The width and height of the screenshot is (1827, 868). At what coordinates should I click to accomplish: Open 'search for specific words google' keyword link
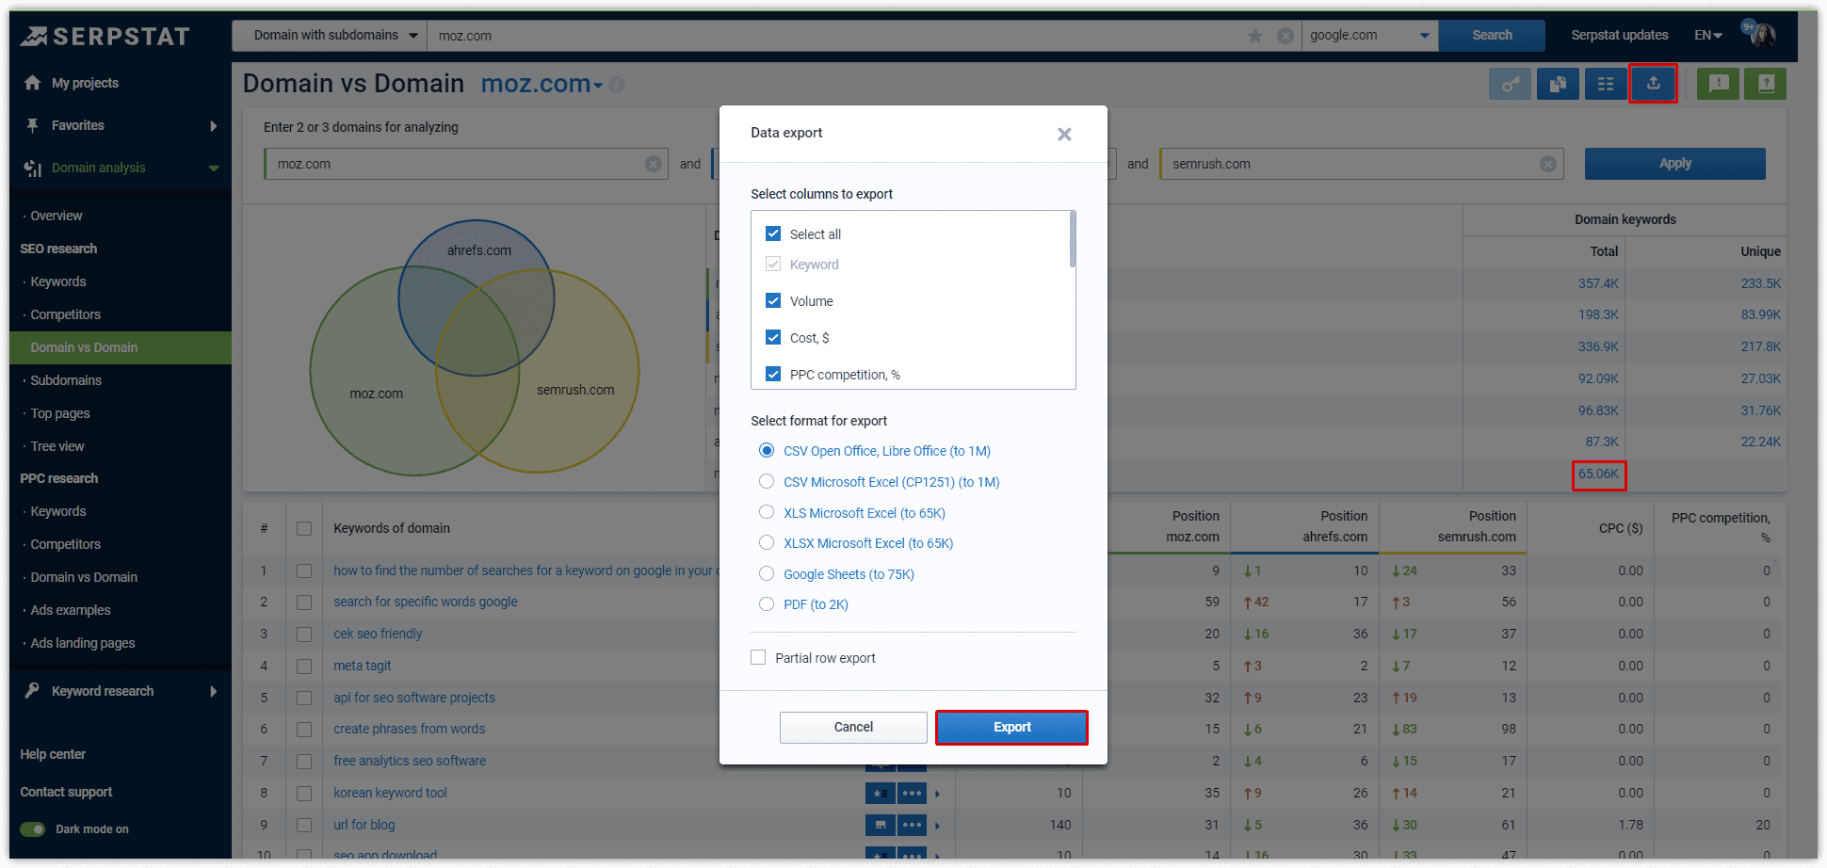426,602
